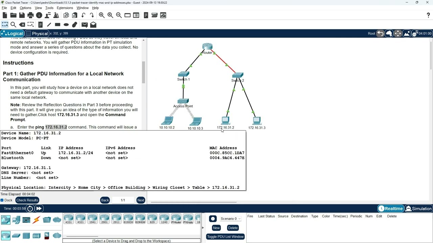Select the Draw Ellipse tool
This screenshot has height=243, width=433.
point(66,25)
